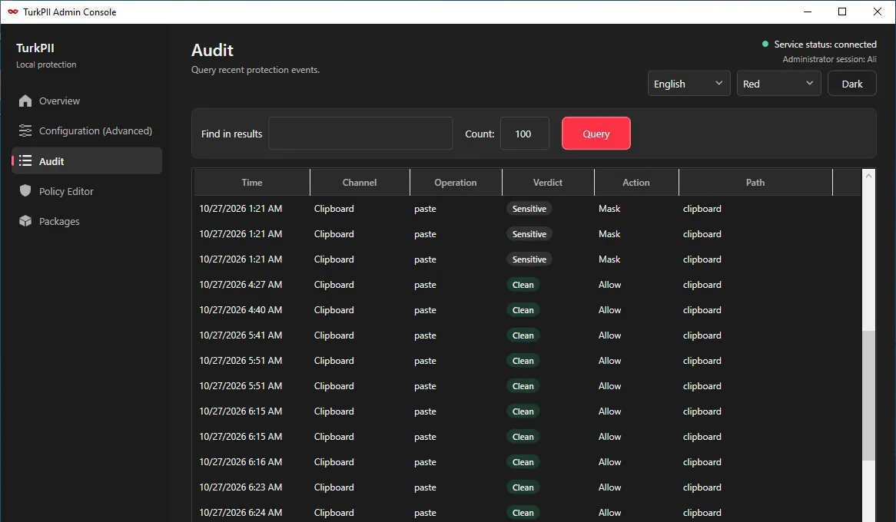Sort by the Verdict column header
The height and width of the screenshot is (522, 896).
pyautogui.click(x=547, y=182)
